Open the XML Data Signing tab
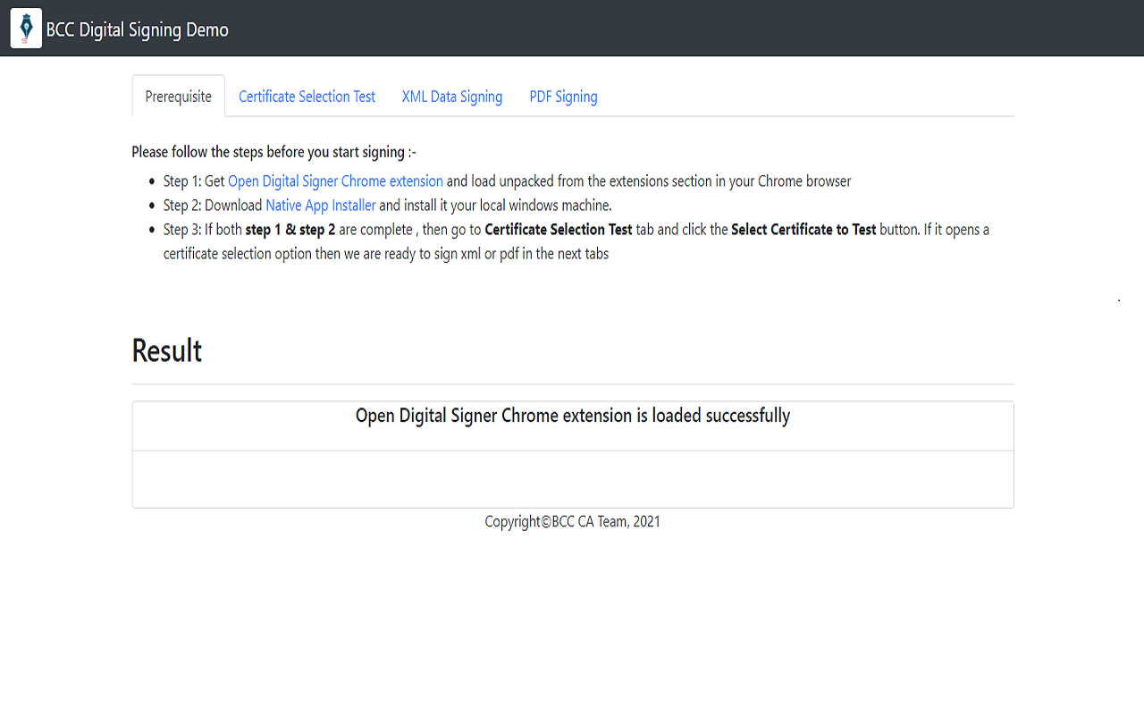This screenshot has width=1144, height=715. 452,97
